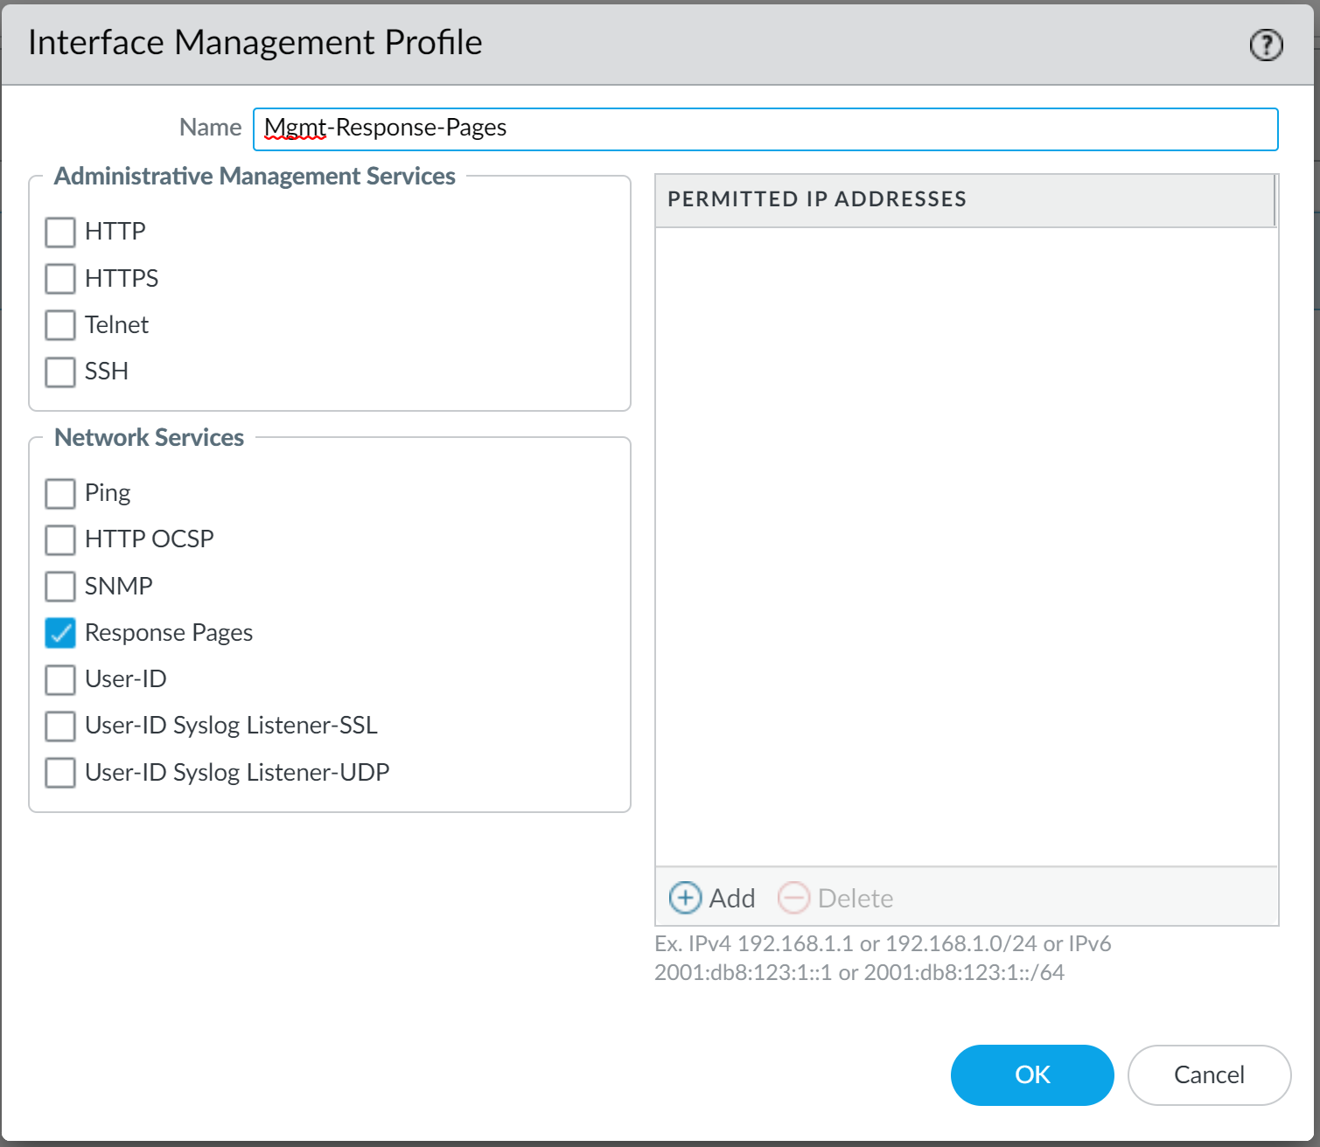
Task: Enable HTTPS administrative management service
Action: [x=59, y=278]
